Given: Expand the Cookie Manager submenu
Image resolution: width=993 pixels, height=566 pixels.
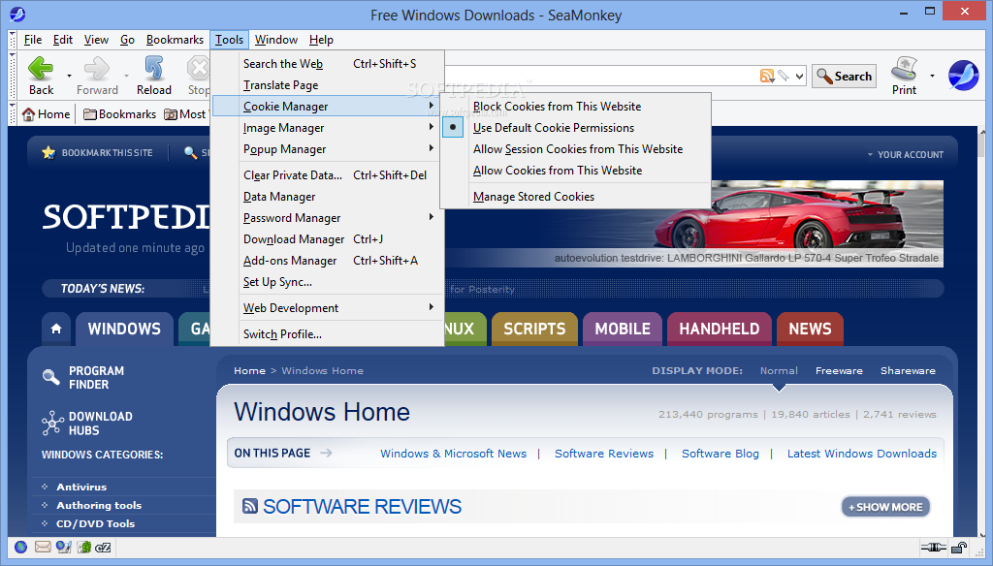Looking at the screenshot, I should (327, 107).
